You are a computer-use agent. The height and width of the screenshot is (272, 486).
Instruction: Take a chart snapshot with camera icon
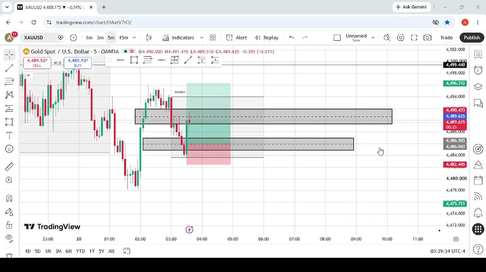coord(427,37)
